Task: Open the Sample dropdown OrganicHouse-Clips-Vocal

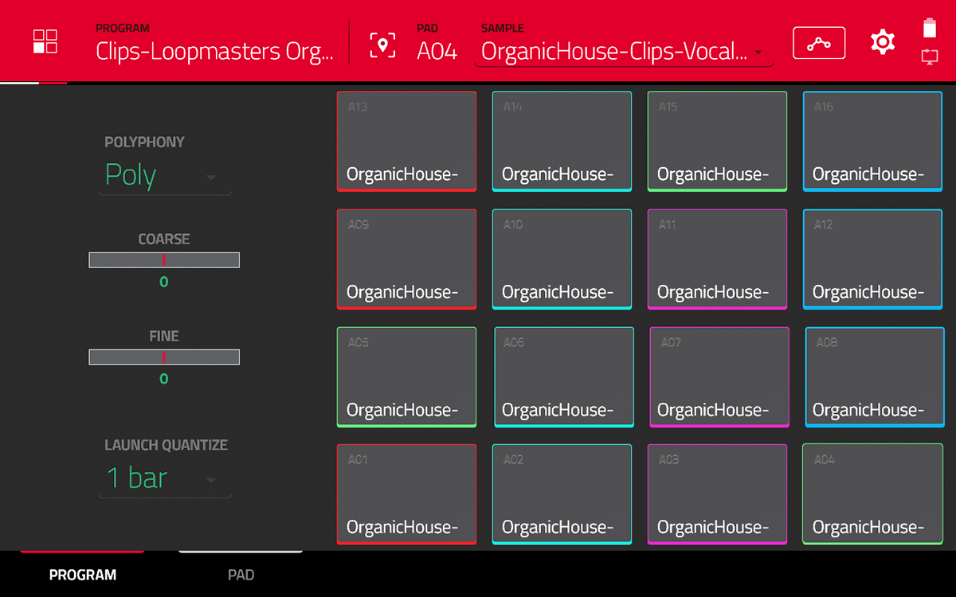Action: coord(624,52)
